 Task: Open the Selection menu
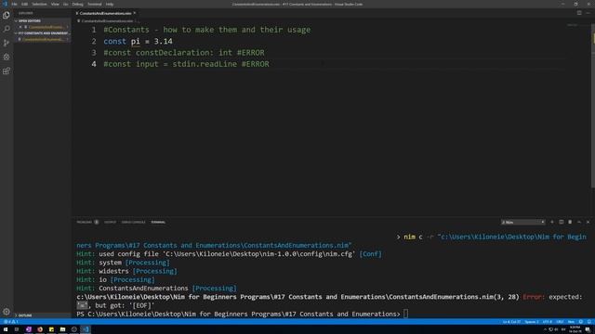point(39,4)
